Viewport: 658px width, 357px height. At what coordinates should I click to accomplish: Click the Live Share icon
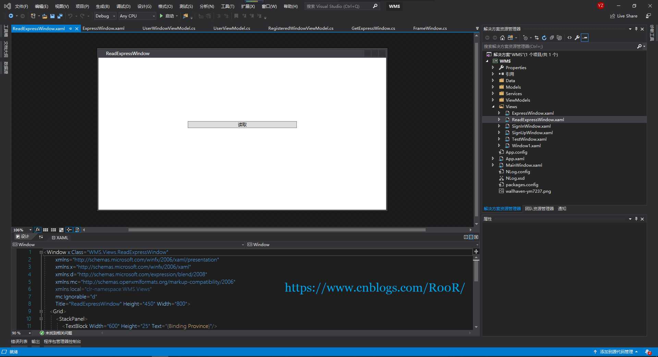tap(612, 16)
